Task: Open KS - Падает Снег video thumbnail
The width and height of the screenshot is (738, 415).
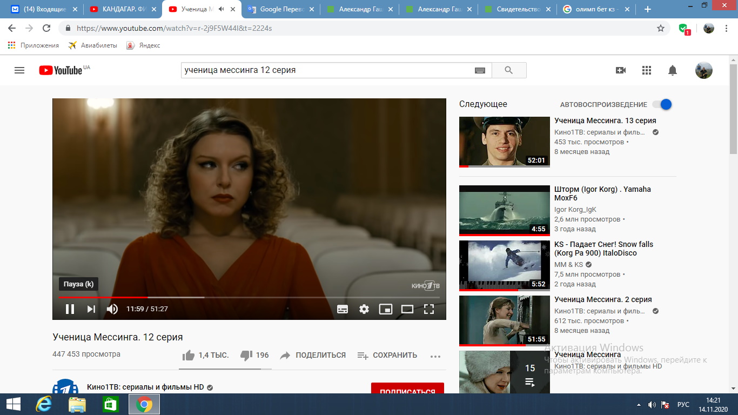Action: tap(504, 266)
